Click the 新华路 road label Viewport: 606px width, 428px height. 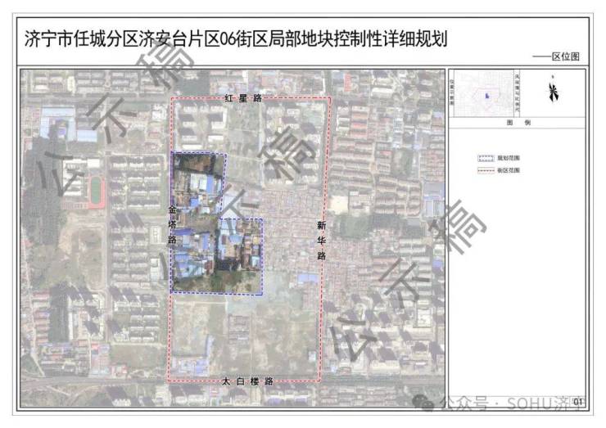coord(321,239)
